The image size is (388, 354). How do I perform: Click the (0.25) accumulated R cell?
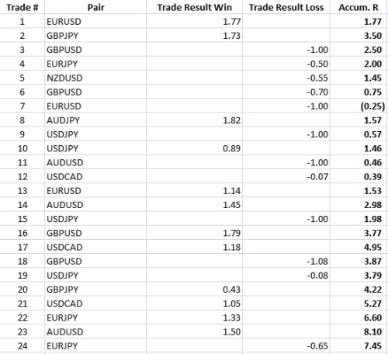coord(359,106)
